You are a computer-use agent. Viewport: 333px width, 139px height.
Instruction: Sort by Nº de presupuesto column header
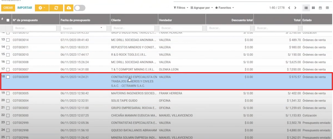click(25, 20)
